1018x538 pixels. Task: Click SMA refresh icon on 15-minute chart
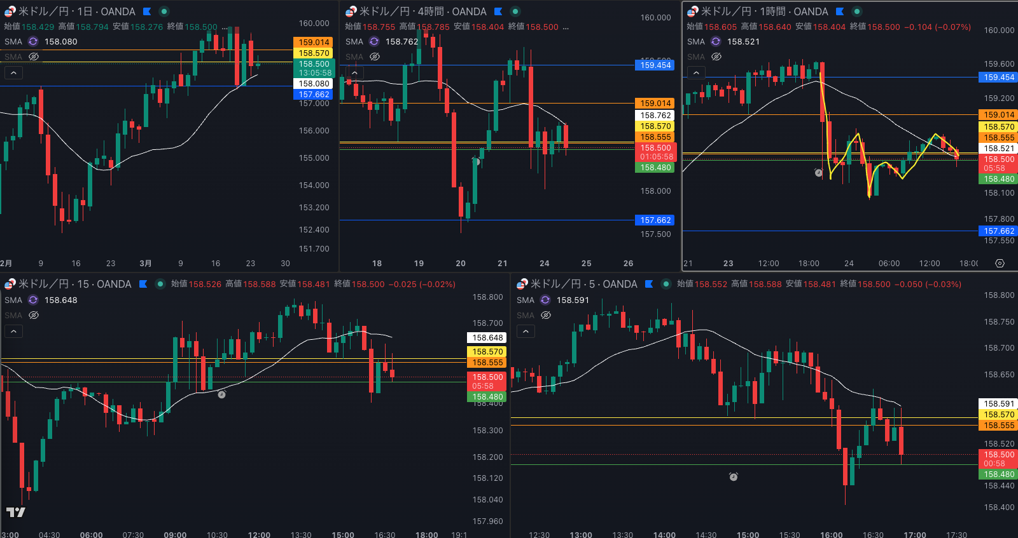tap(33, 300)
